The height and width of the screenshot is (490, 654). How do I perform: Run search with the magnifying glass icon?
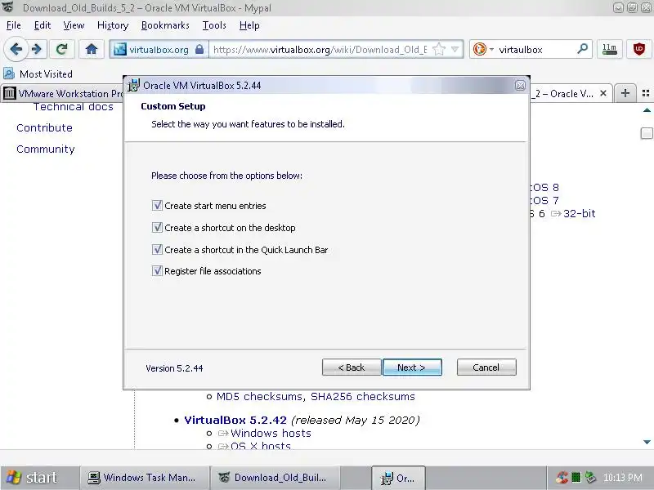click(583, 49)
